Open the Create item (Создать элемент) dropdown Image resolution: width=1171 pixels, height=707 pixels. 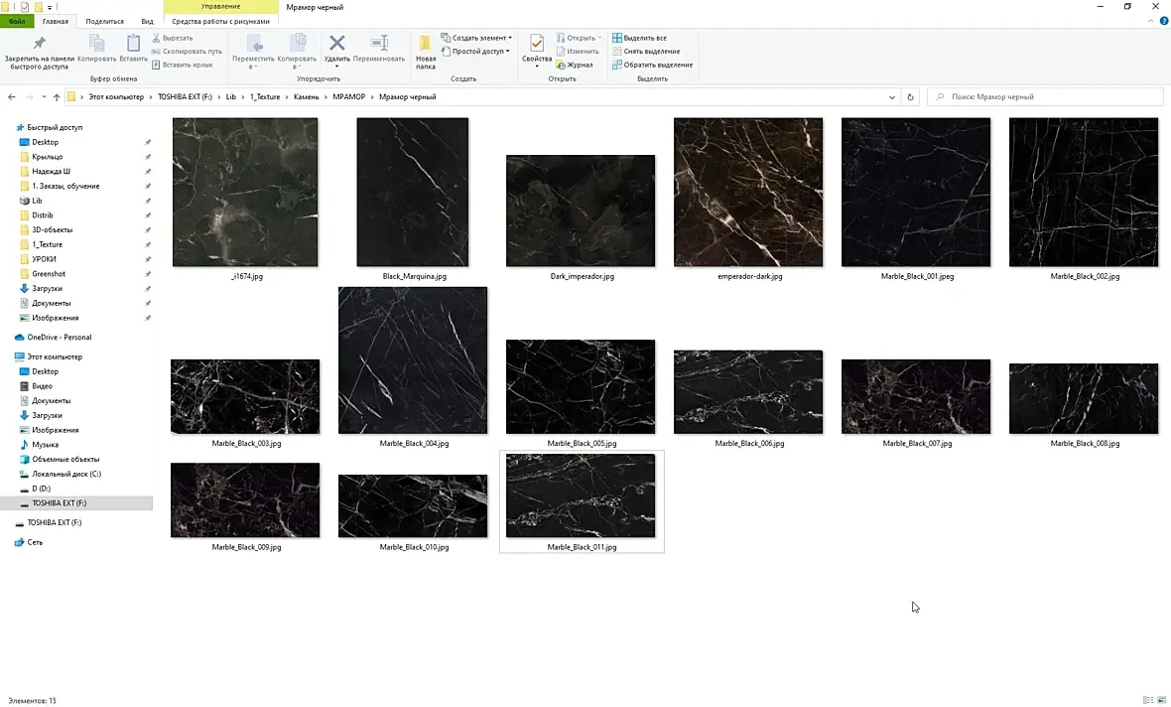pyautogui.click(x=476, y=38)
